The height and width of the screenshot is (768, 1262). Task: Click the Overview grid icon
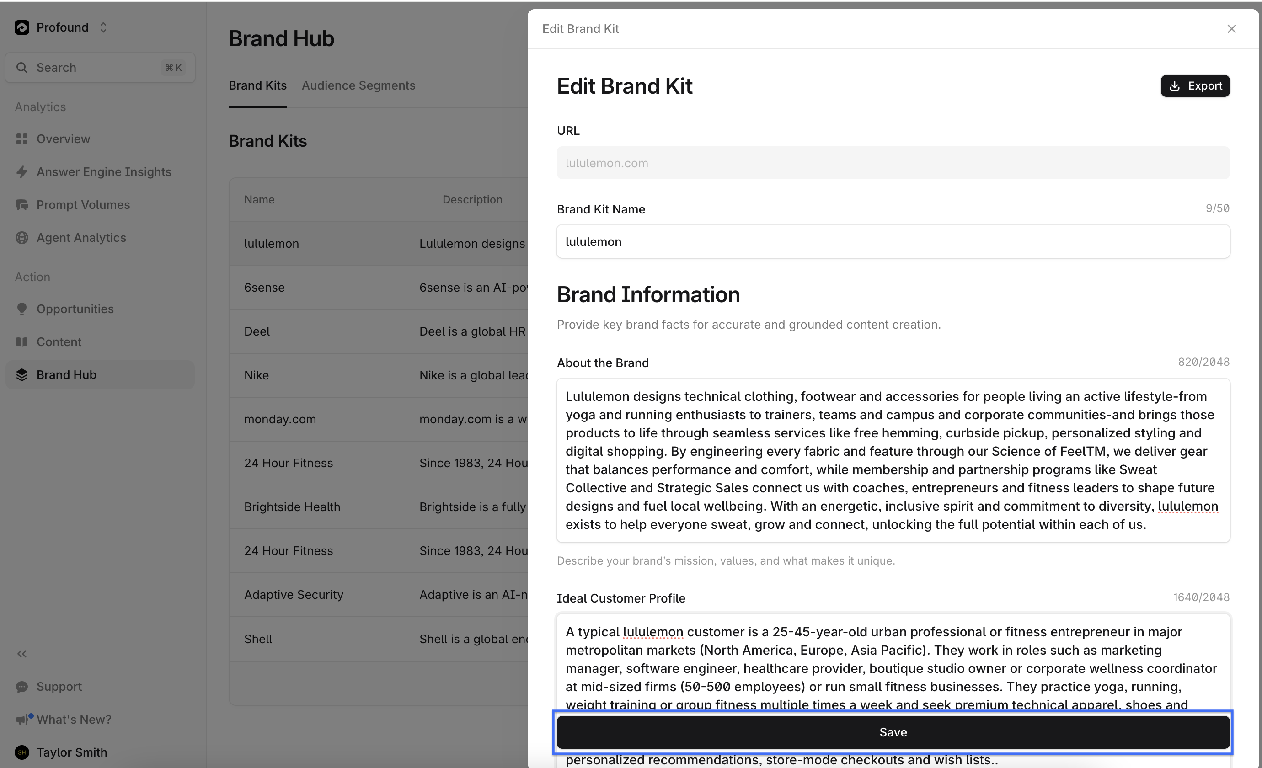click(21, 139)
